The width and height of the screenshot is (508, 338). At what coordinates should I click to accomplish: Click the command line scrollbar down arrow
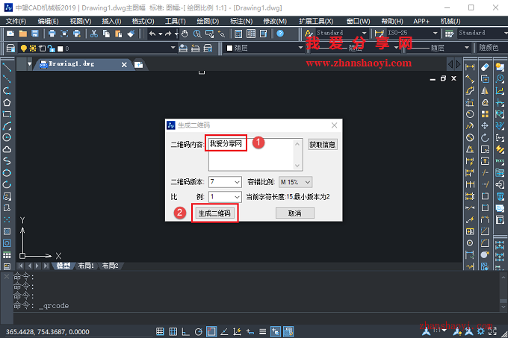pyautogui.click(x=503, y=307)
